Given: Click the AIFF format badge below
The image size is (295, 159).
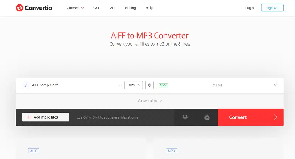Looking at the screenshot, I should click(34, 151).
